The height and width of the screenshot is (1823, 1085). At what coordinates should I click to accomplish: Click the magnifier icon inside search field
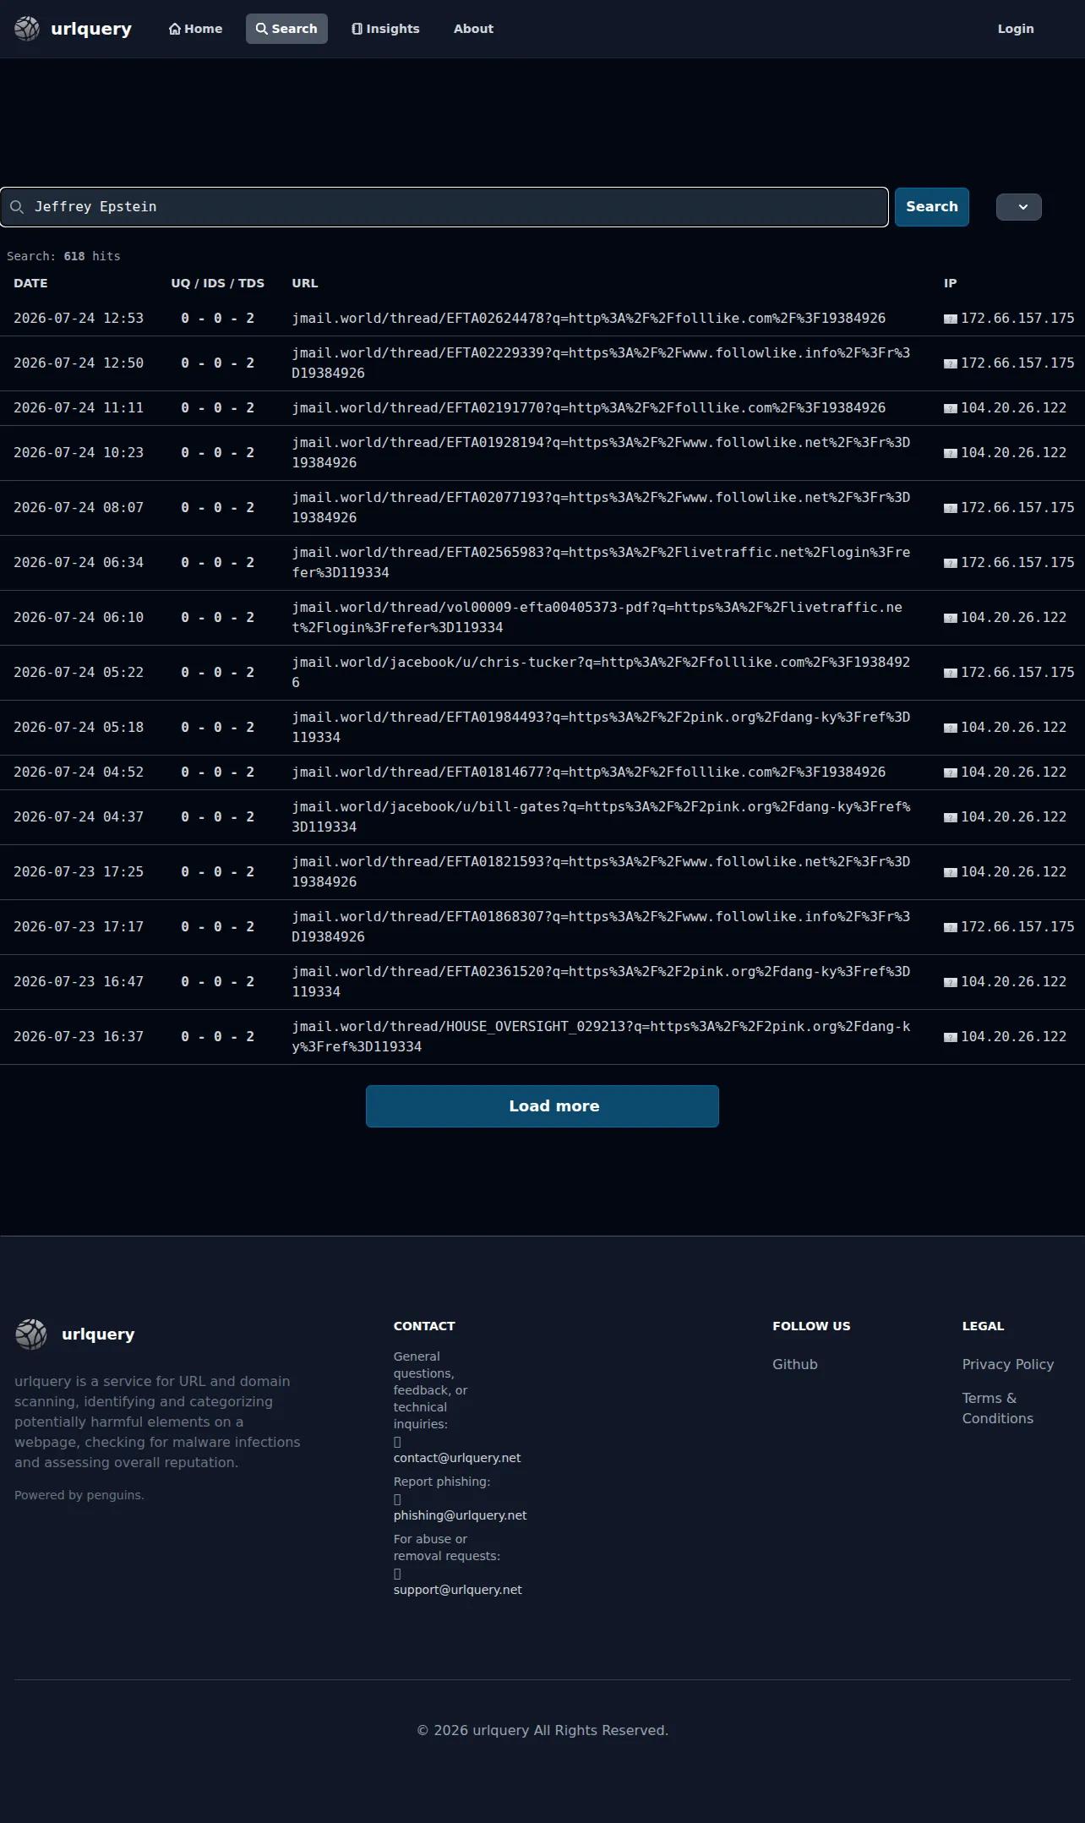(x=17, y=207)
